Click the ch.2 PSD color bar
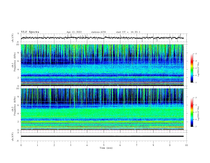The width and height of the screenshot is (210, 163). point(192,112)
